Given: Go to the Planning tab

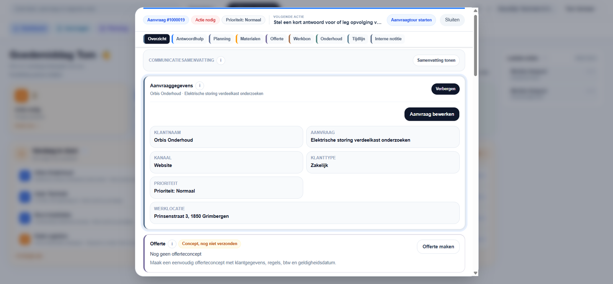Looking at the screenshot, I should click(x=221, y=39).
